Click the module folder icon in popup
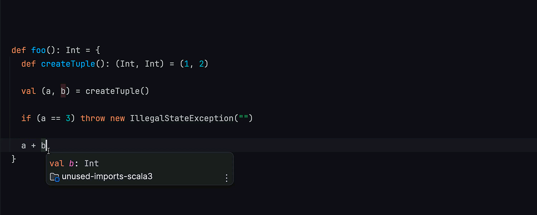 (54, 177)
